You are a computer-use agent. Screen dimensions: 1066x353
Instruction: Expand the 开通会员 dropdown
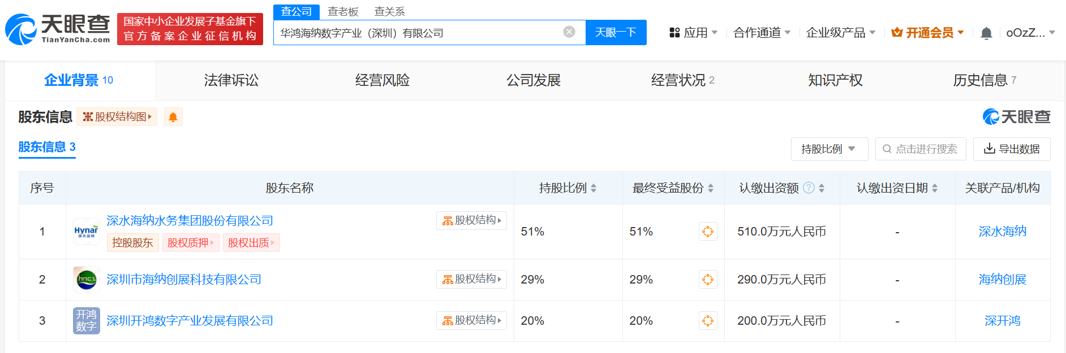pos(927,33)
